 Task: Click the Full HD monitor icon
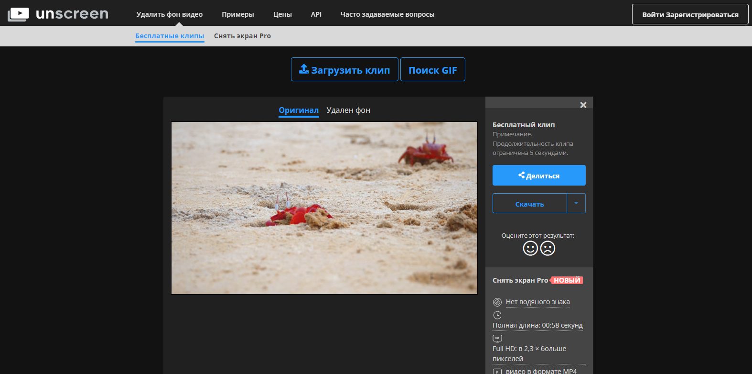pyautogui.click(x=497, y=338)
